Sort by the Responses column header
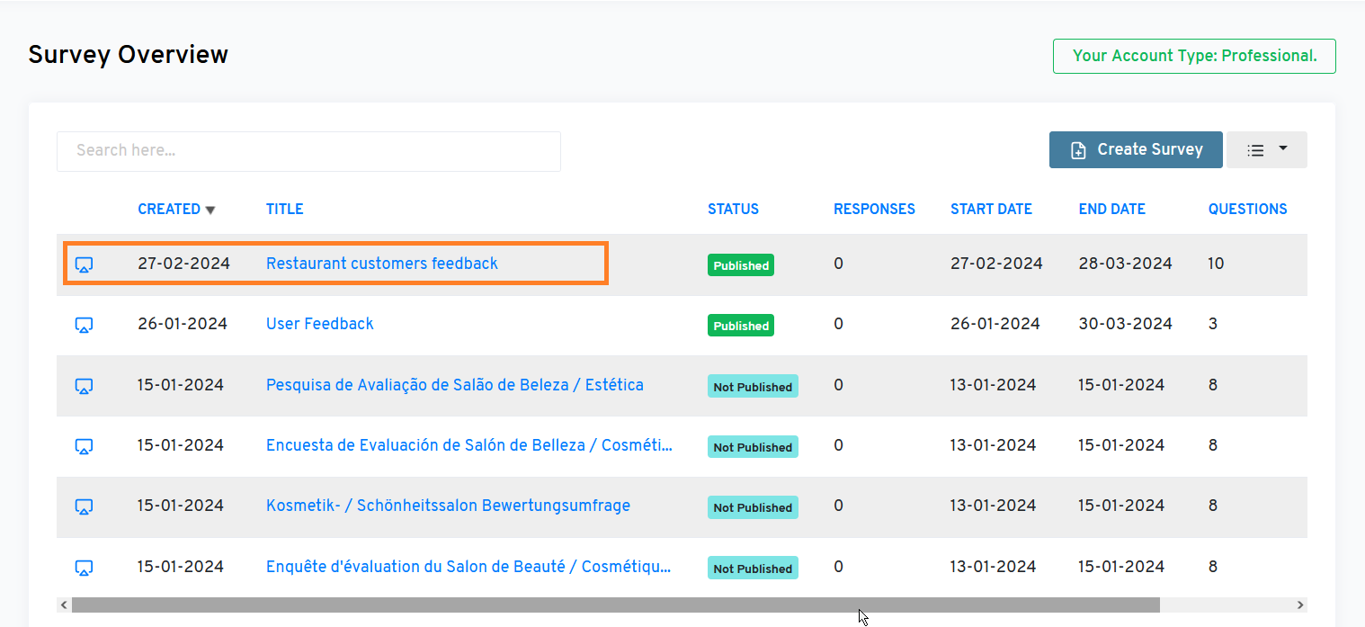The image size is (1365, 627). tap(874, 210)
